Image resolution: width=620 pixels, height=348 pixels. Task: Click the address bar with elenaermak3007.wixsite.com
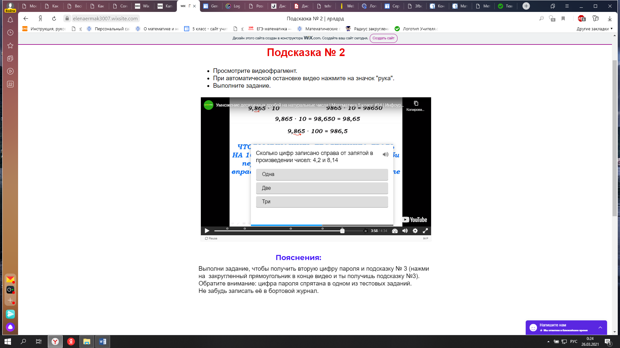(105, 19)
